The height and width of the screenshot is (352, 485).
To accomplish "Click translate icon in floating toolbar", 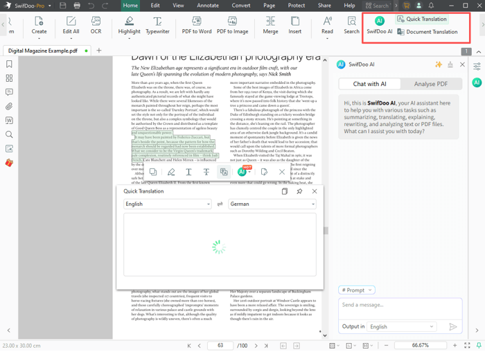I will [224, 172].
